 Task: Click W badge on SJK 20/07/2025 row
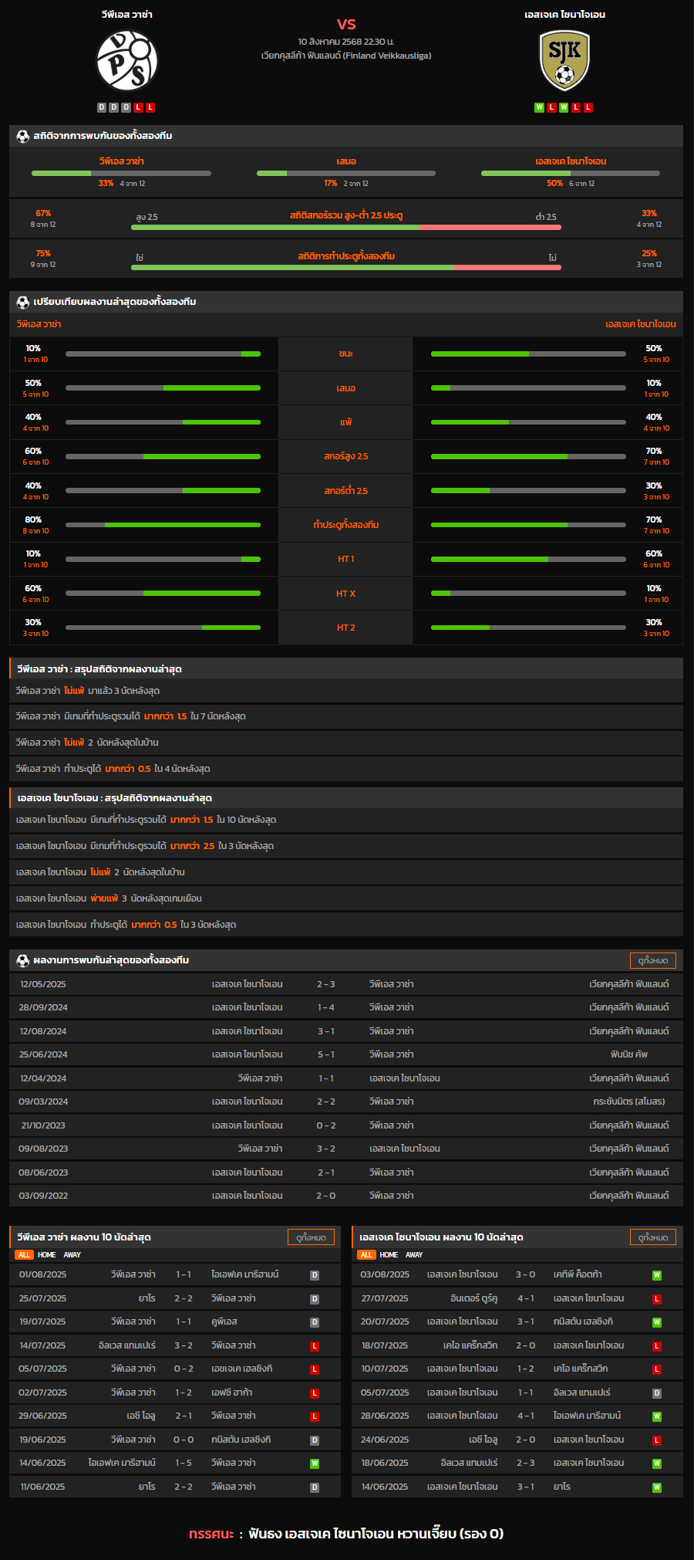tap(657, 1322)
